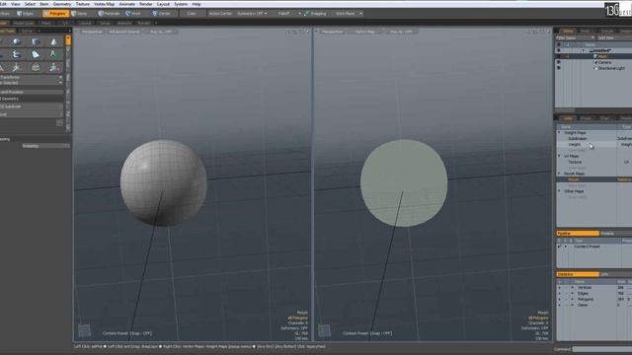Toggle visibility eye for the Camera item
Image resolution: width=632 pixels, height=355 pixels.
[559, 62]
